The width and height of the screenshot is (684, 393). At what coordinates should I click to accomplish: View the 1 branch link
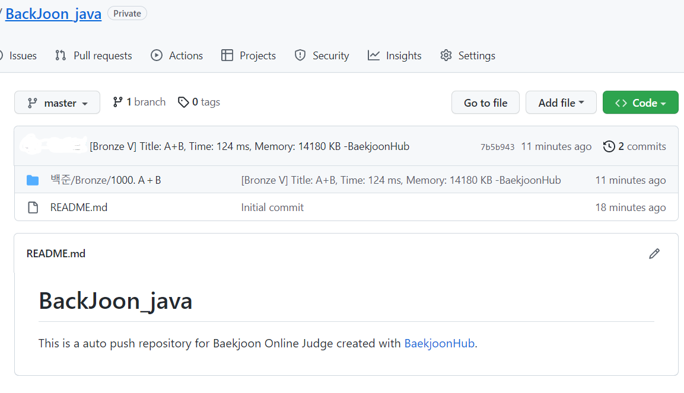[139, 102]
